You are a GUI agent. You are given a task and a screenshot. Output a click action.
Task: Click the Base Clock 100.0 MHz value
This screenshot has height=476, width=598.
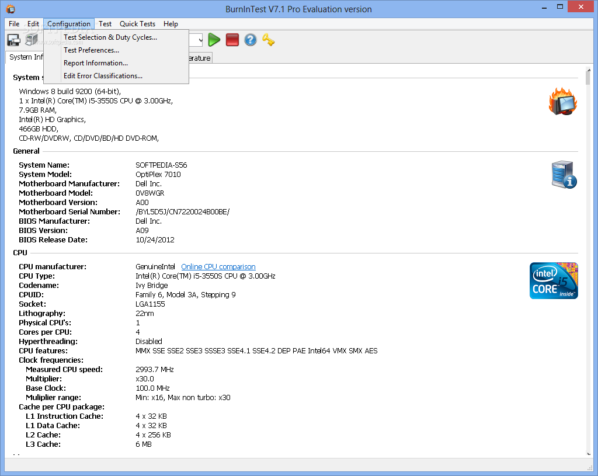pyautogui.click(x=152, y=388)
